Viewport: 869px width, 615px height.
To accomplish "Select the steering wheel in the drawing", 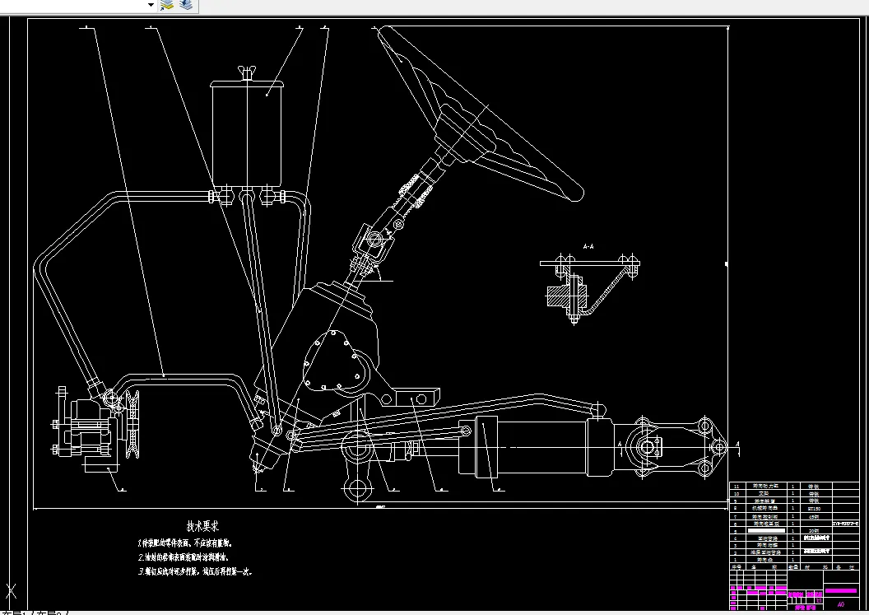I will pyautogui.click(x=480, y=114).
